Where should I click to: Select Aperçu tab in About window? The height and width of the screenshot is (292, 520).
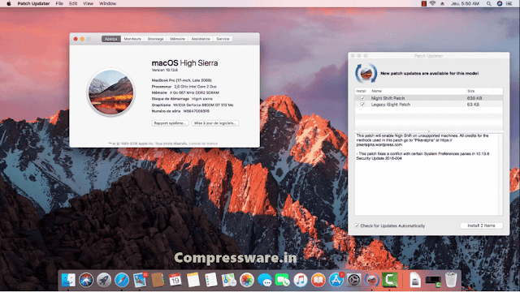(111, 39)
